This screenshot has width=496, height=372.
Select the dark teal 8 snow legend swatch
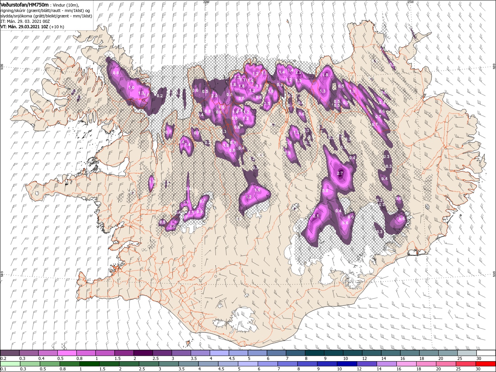tap(314, 353)
